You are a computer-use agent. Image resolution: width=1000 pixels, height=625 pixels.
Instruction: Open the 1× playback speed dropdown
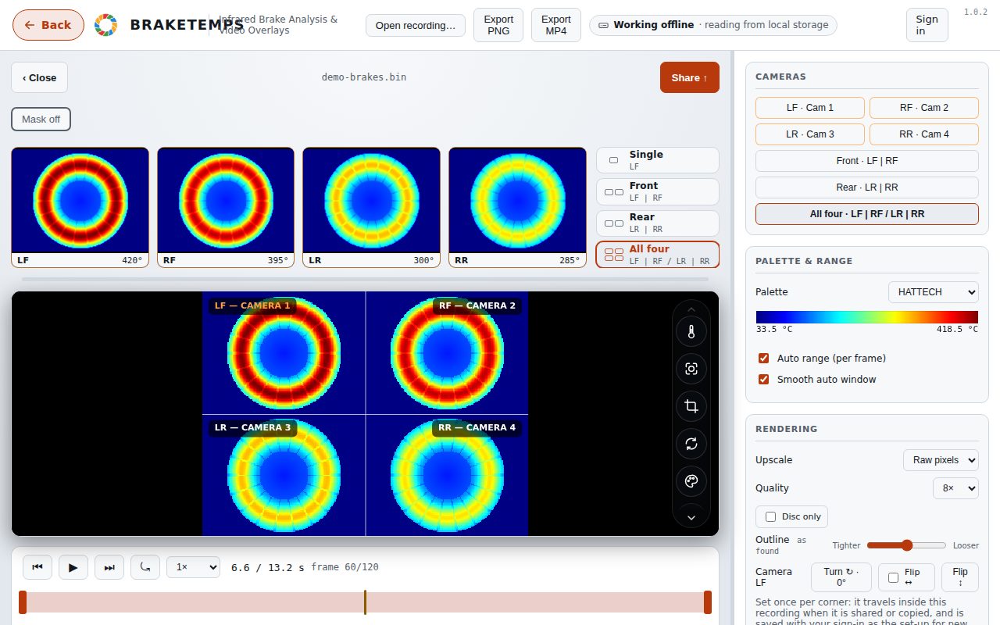click(193, 567)
